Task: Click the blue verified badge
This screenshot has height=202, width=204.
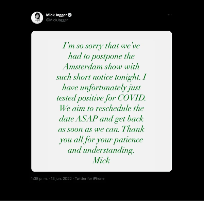Action: point(70,15)
